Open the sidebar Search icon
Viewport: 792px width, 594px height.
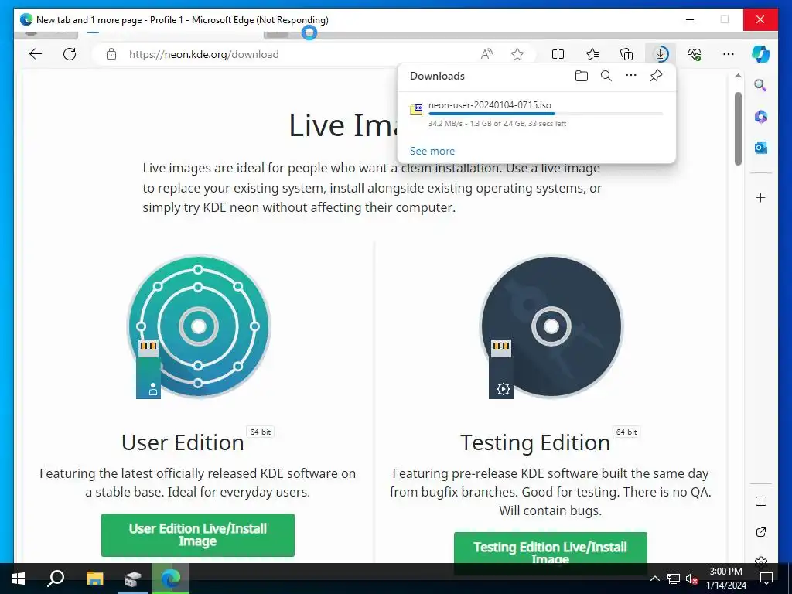pyautogui.click(x=761, y=85)
